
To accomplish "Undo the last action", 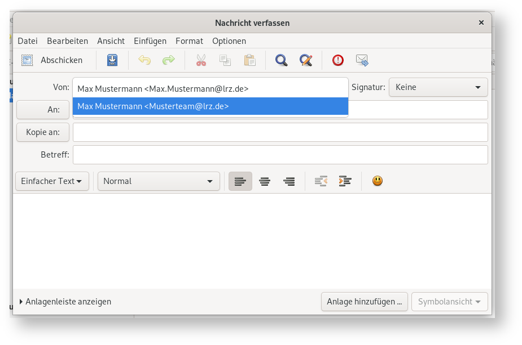I will (x=144, y=60).
